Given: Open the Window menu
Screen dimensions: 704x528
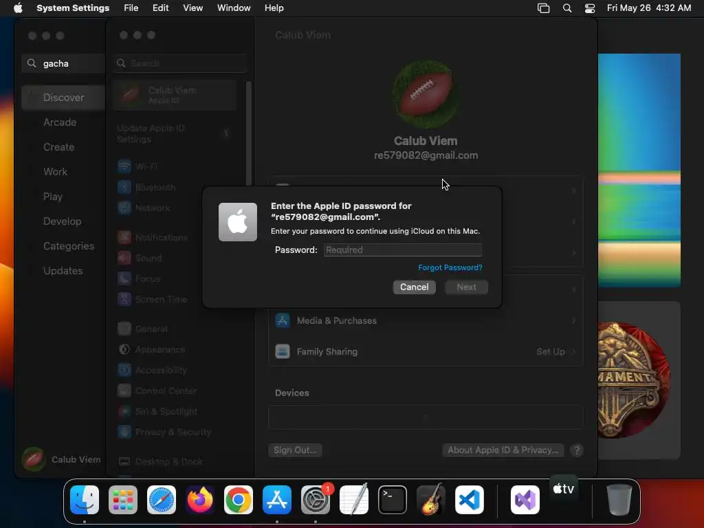Looking at the screenshot, I should pos(234,8).
